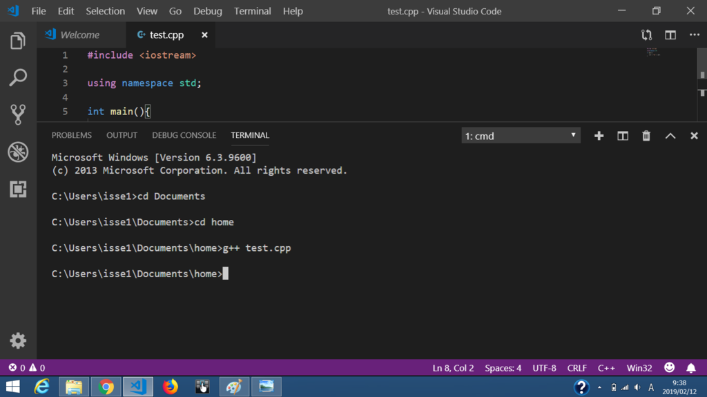Open the Debug menu
This screenshot has width=707, height=397.
click(207, 11)
